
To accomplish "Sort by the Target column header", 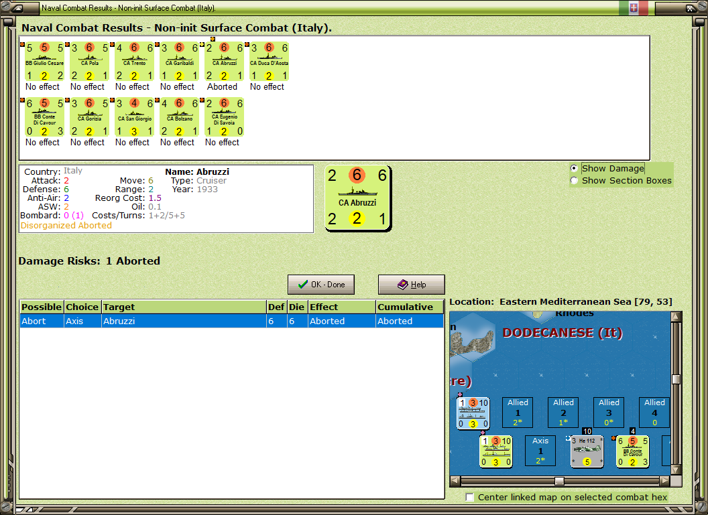I will point(184,307).
